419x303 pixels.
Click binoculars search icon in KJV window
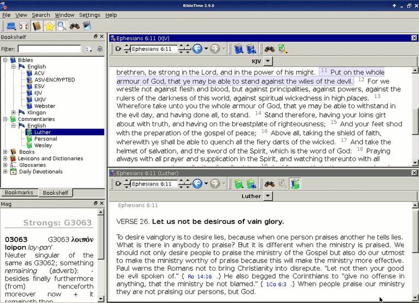click(269, 49)
